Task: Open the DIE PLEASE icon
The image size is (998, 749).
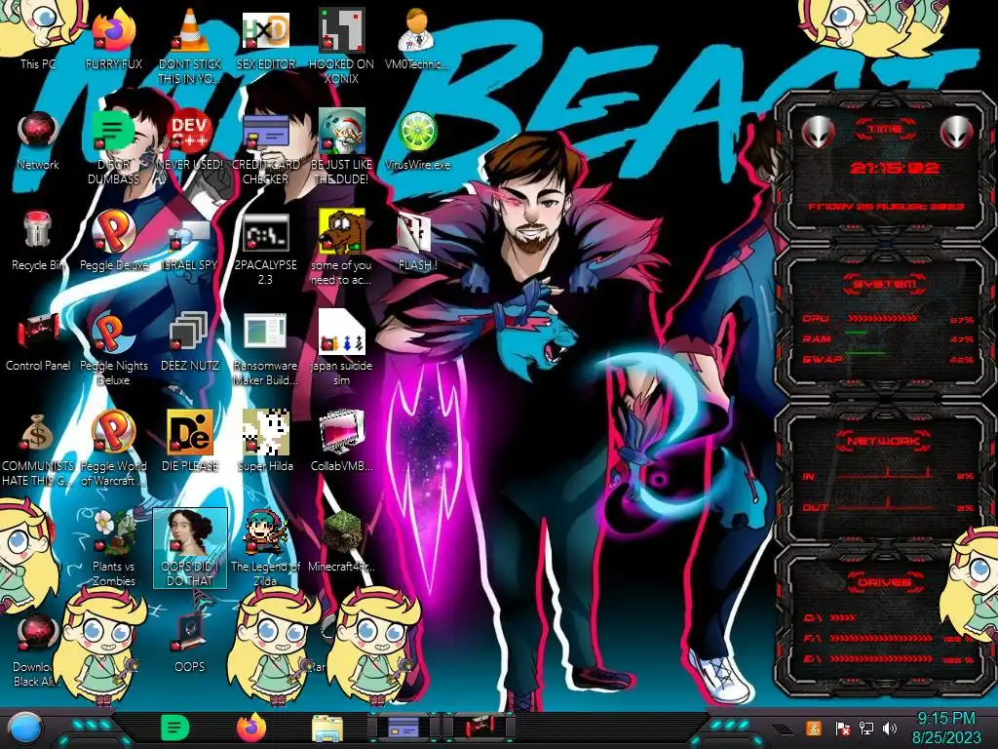Action: [189, 442]
